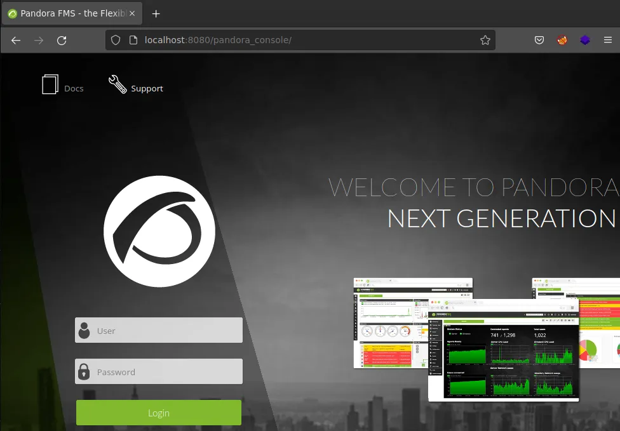
Task: Click the NEXT GENERATION heading text
Action: point(501,218)
